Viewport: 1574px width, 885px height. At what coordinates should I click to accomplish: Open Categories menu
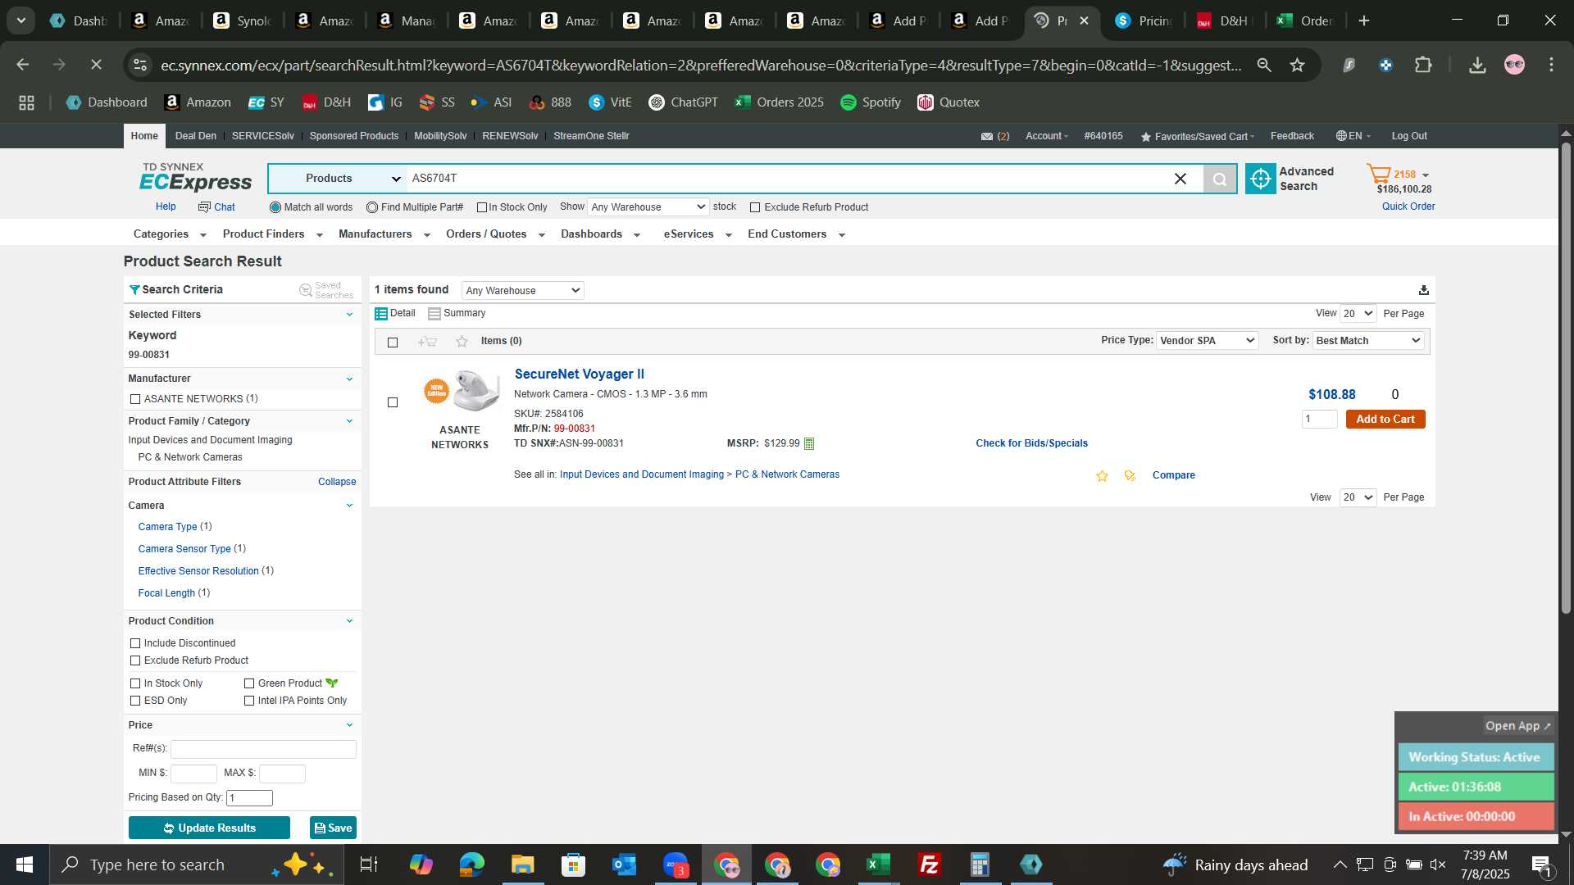pyautogui.click(x=170, y=234)
